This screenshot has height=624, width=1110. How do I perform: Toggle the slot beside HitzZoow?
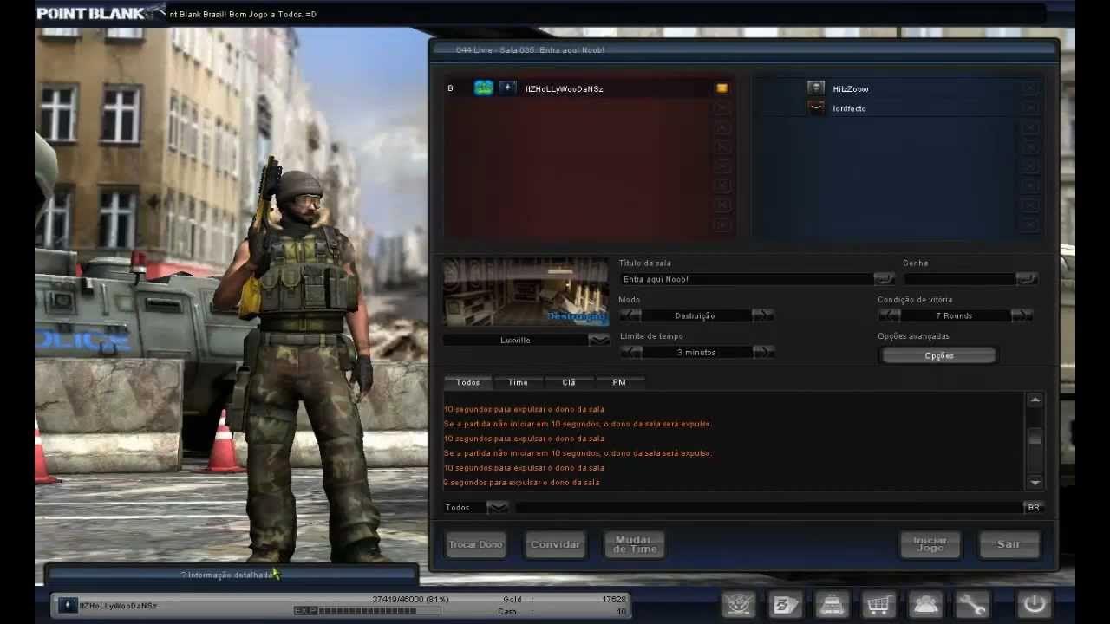point(1029,88)
